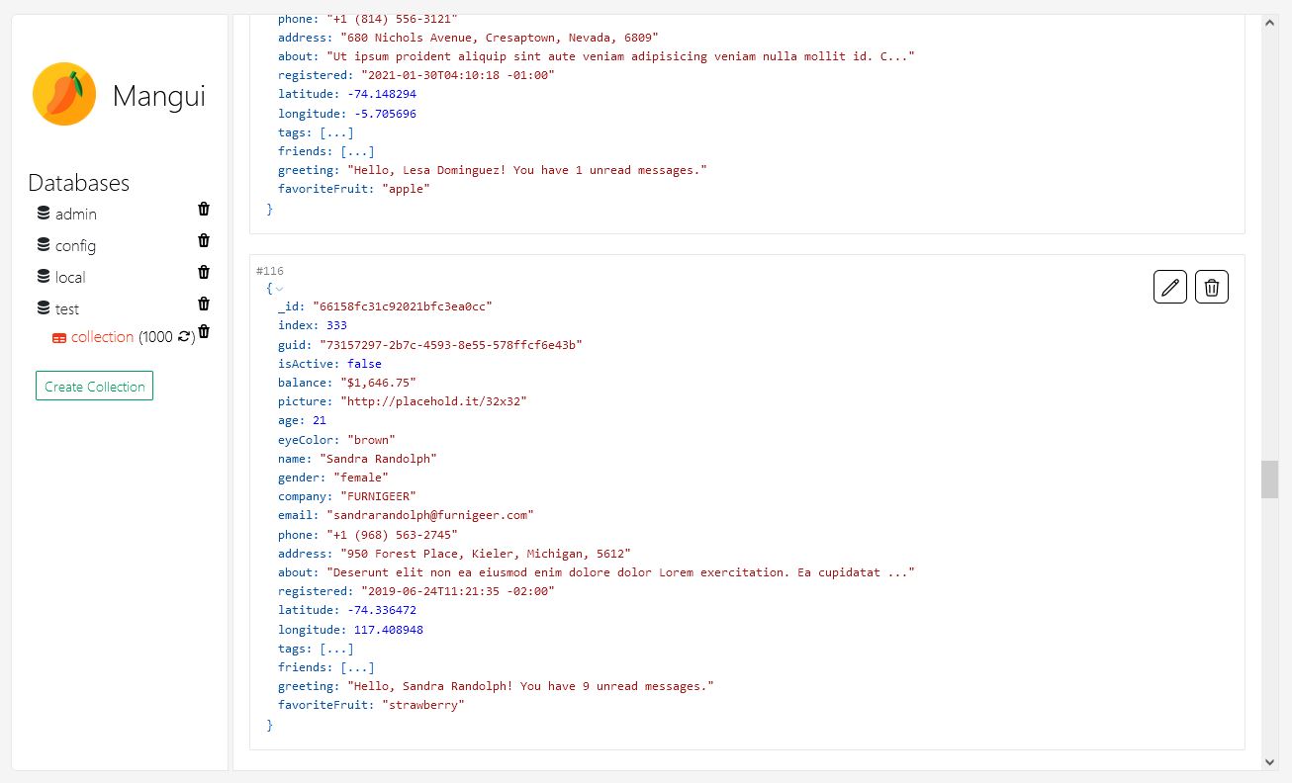Click the favoriteFruit value strawberry
Screen dimensions: 1292x783
[423, 705]
